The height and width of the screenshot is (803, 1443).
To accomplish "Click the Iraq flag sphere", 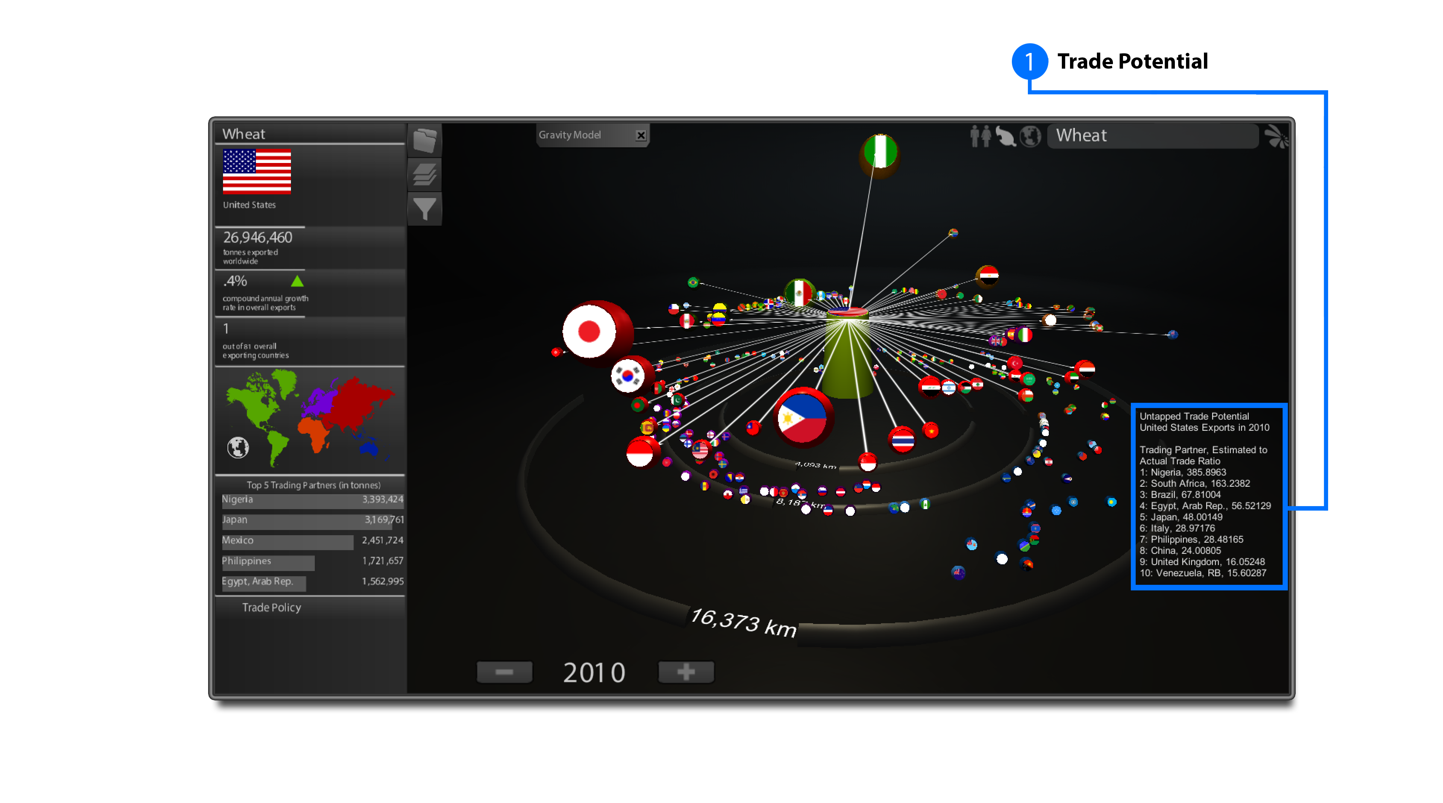I will click(930, 387).
